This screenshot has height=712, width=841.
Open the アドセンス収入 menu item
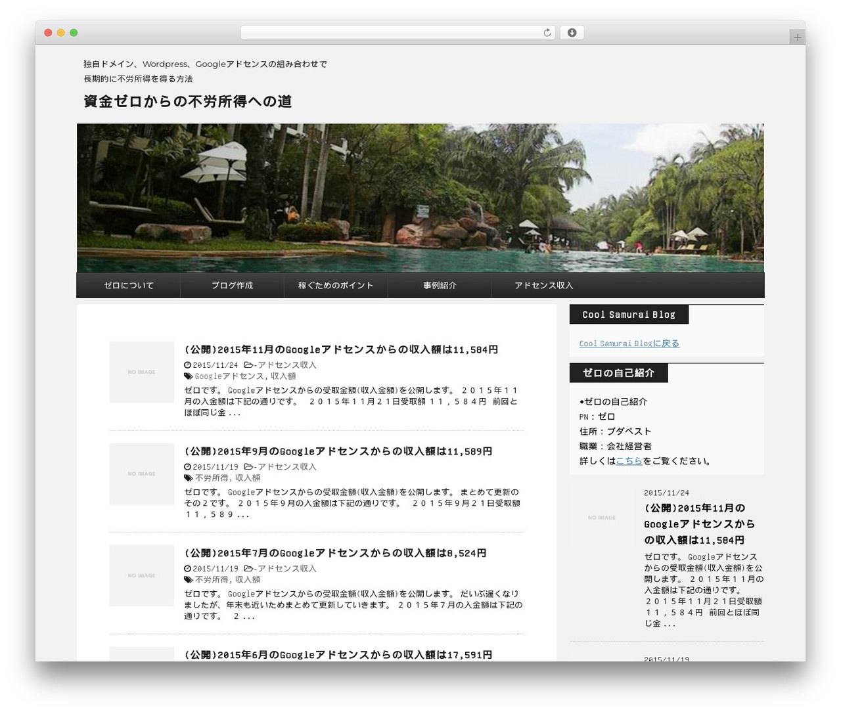point(544,286)
